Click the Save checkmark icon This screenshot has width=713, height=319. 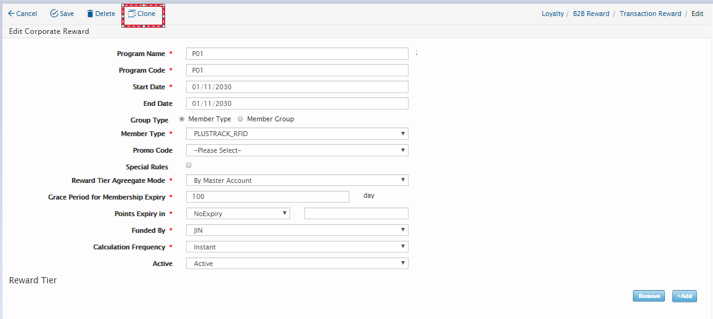[x=54, y=14]
